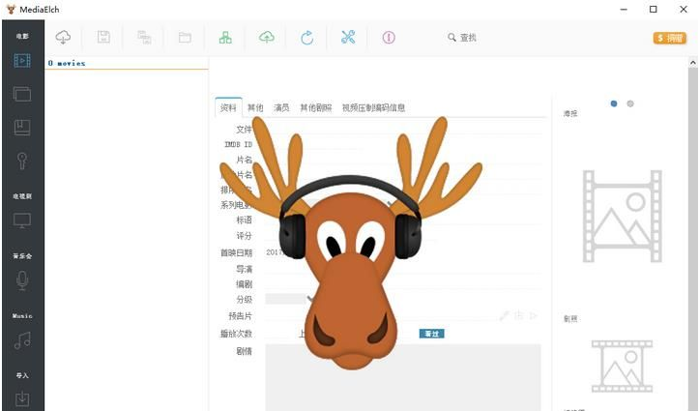Toggle the blue 看过 watched badge

[x=431, y=334]
